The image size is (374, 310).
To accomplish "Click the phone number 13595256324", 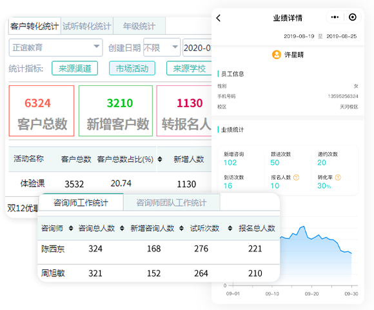I will (343, 96).
